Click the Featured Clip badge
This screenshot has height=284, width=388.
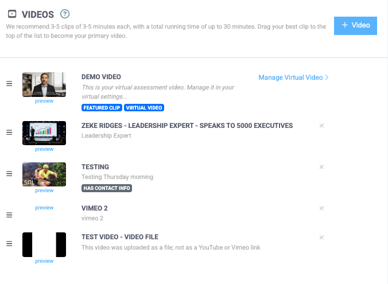[102, 108]
